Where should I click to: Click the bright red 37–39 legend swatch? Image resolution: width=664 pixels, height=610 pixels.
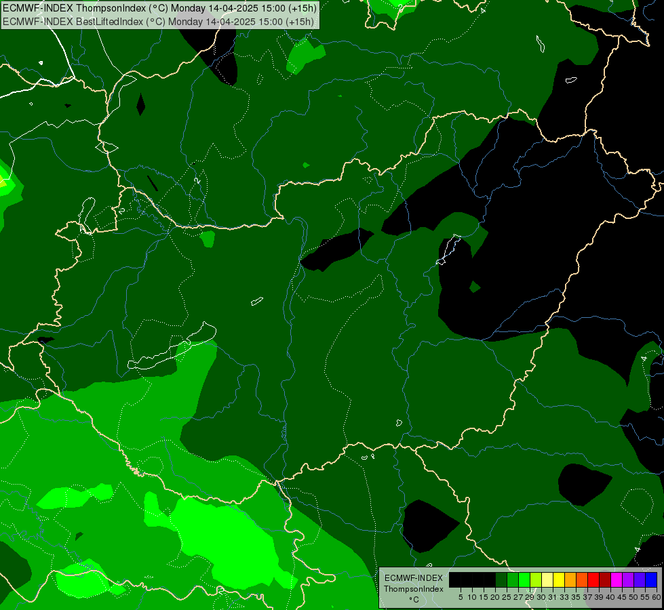[593, 579]
